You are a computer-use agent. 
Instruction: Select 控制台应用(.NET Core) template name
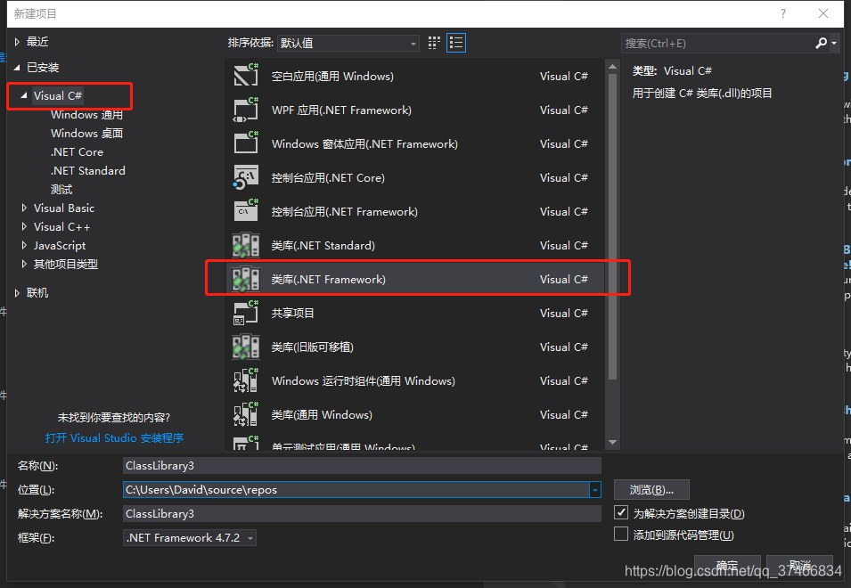pyautogui.click(x=328, y=178)
